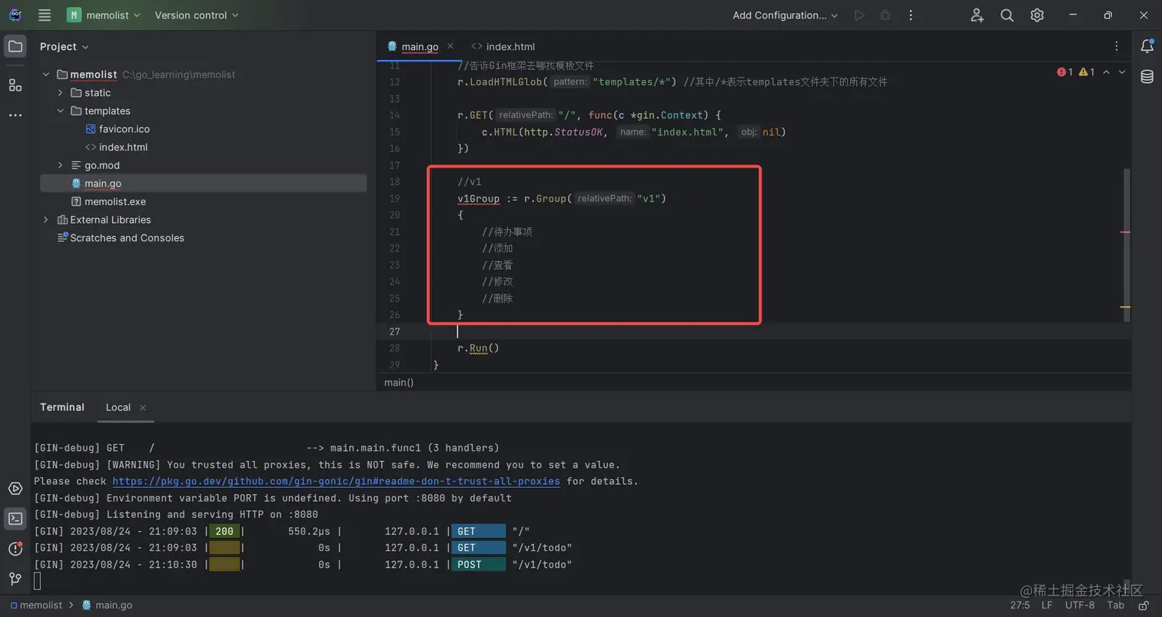Open the Structure tool window icon
Viewport: 1162px width, 617px height.
click(x=15, y=85)
